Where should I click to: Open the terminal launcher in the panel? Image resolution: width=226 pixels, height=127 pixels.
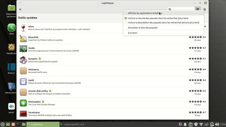click(x=18, y=124)
